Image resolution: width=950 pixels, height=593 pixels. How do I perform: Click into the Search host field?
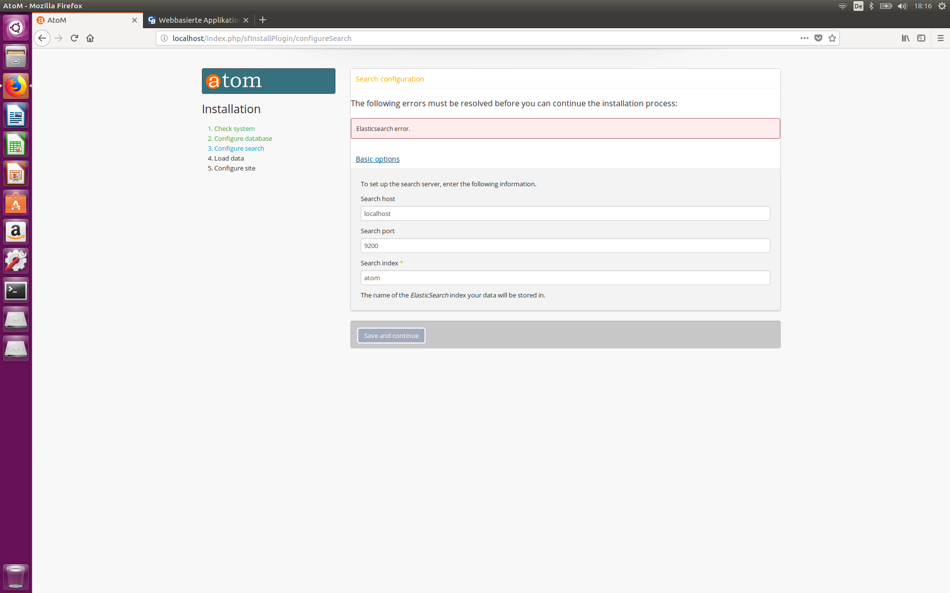[565, 213]
